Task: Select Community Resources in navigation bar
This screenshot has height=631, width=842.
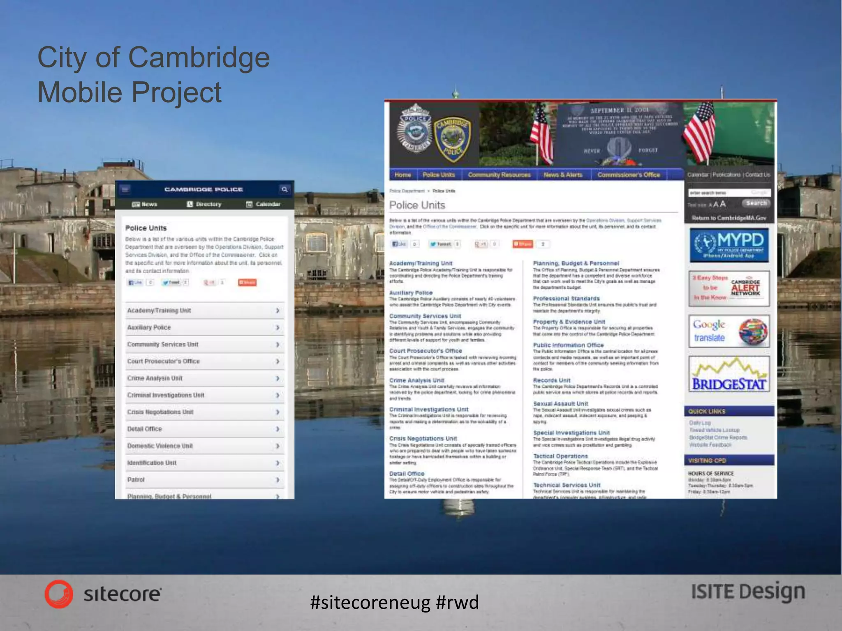Action: (499, 175)
